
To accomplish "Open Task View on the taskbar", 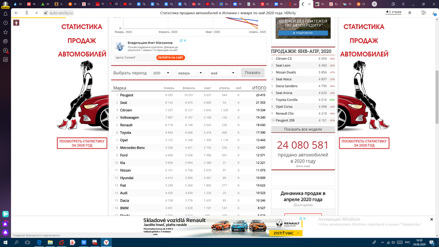I will [27, 243].
